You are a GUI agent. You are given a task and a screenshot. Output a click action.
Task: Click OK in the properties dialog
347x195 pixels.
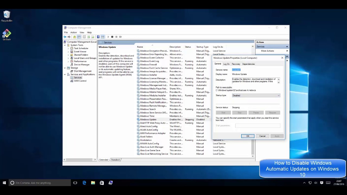coord(248,136)
